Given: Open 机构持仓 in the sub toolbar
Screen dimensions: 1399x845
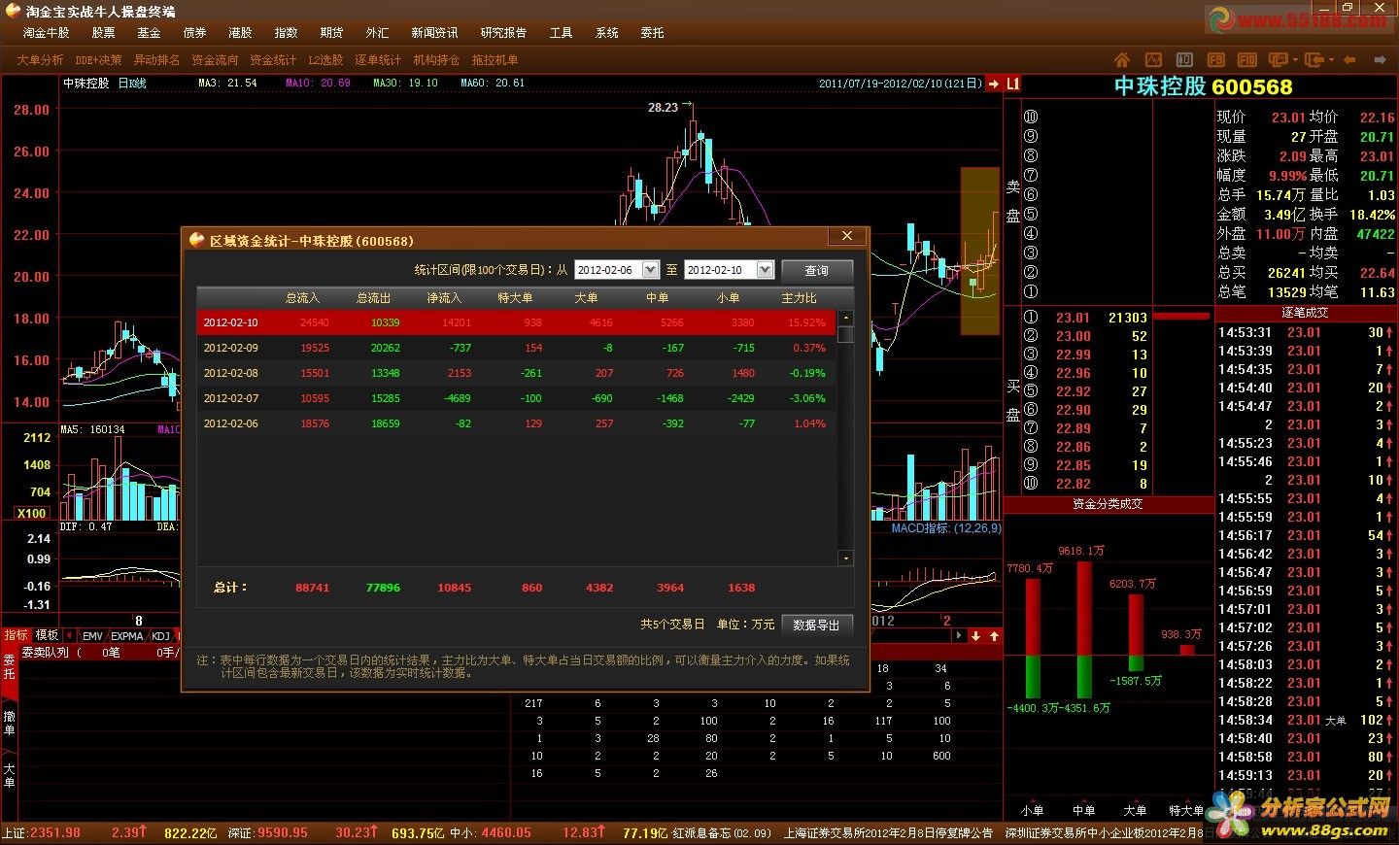Looking at the screenshot, I should 436,60.
